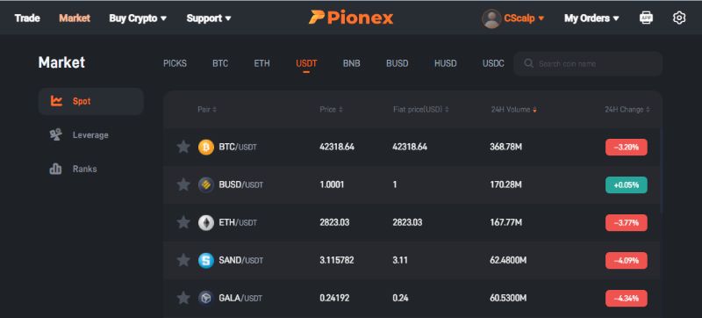The image size is (702, 318).
Task: Focus the Search coin name field
Action: point(588,63)
